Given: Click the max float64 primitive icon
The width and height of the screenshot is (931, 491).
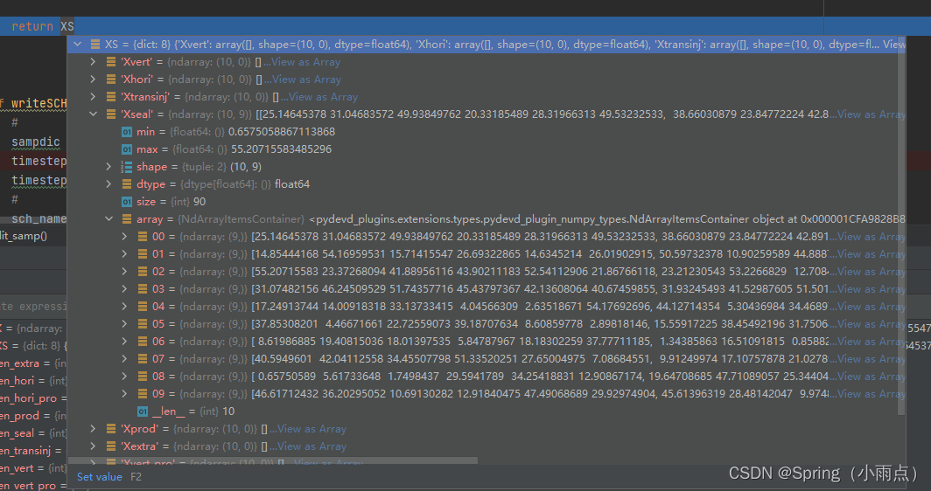Looking at the screenshot, I should [x=127, y=149].
